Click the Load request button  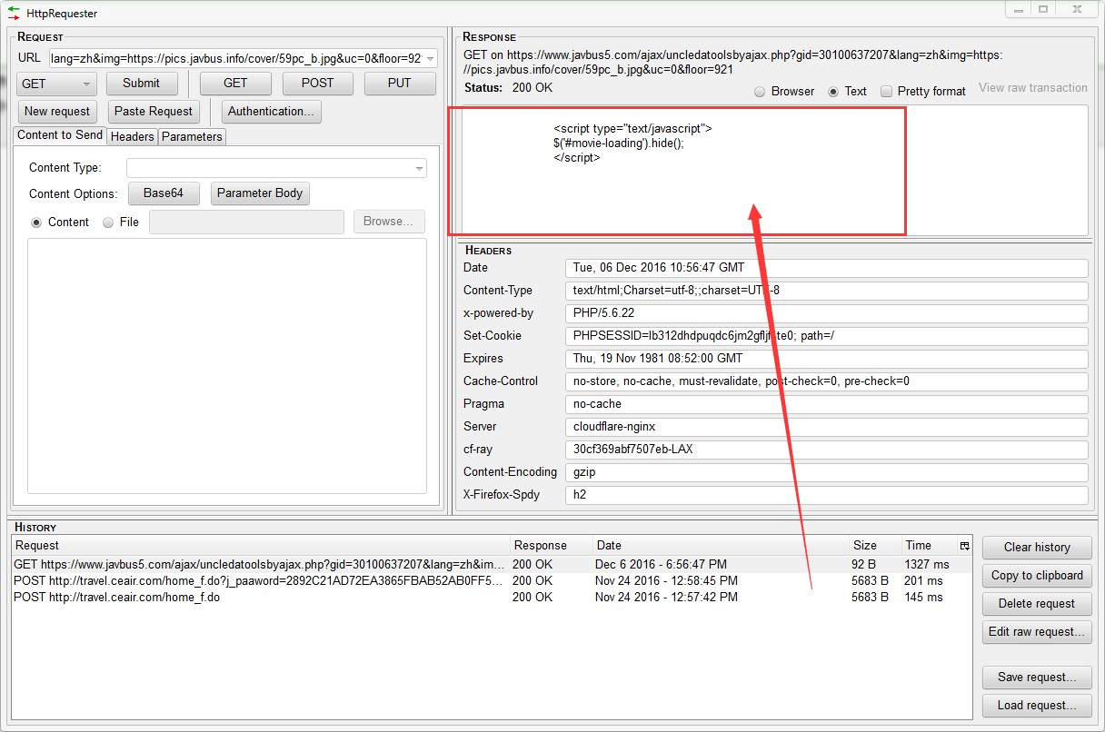[x=1037, y=706]
